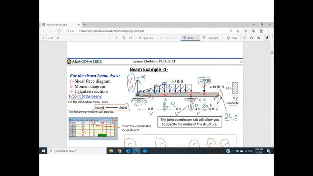The image size is (313, 176).
Task: Click the back navigation arrow
Action: pos(44,31)
